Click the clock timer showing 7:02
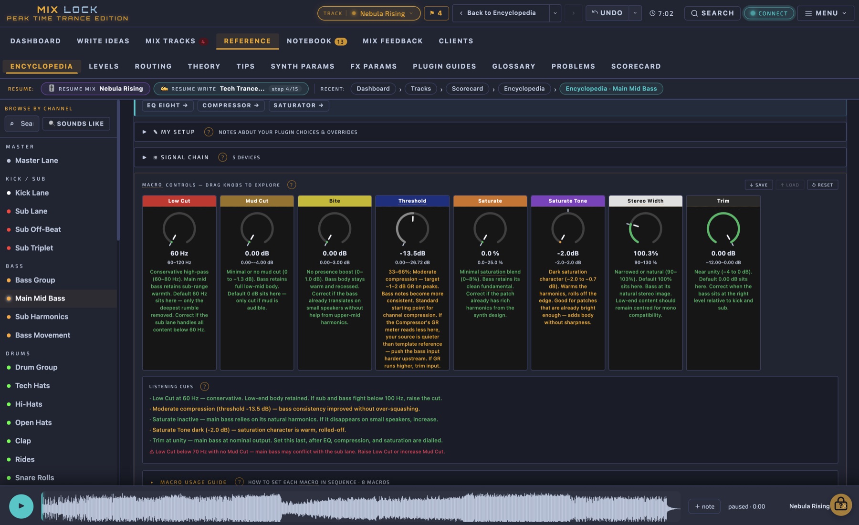 pos(661,13)
